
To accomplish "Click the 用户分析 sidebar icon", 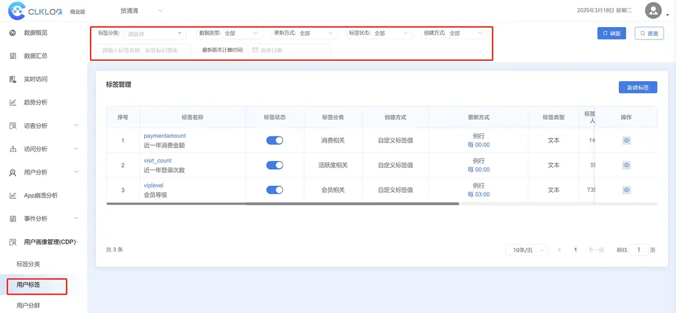I will point(13,172).
